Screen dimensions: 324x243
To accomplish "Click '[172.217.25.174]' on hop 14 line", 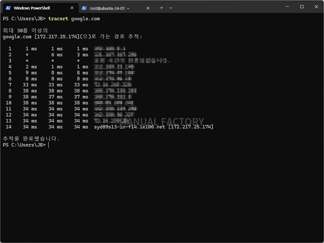I will click(x=191, y=127).
